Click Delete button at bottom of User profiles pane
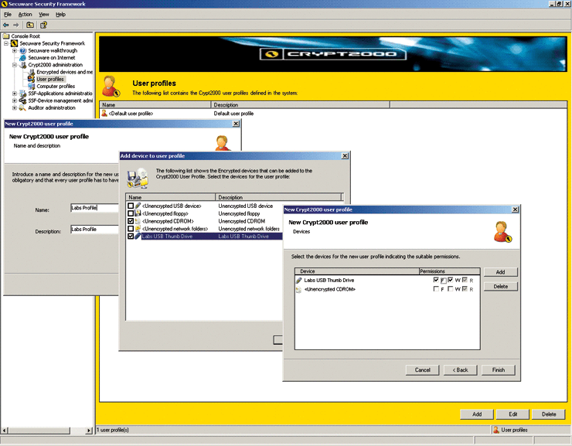 tap(549, 414)
